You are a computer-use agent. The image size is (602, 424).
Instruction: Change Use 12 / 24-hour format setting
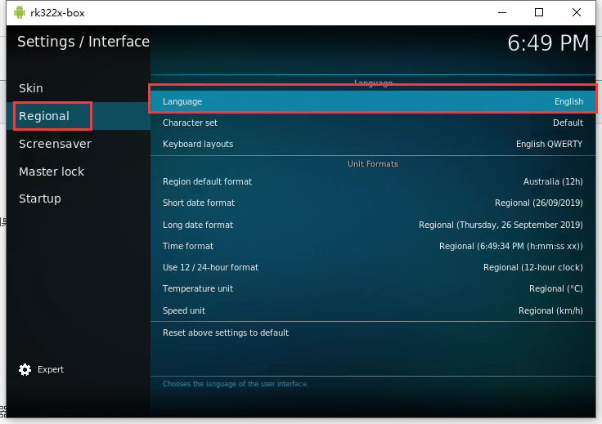(373, 267)
